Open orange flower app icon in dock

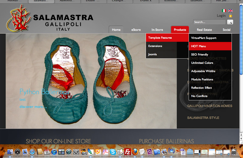[x=98, y=152]
